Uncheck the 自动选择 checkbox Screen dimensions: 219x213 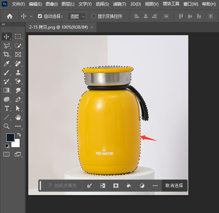pos(40,16)
